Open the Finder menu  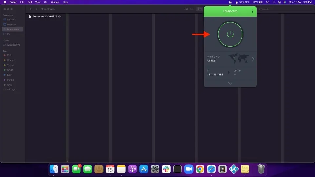click(x=13, y=2)
